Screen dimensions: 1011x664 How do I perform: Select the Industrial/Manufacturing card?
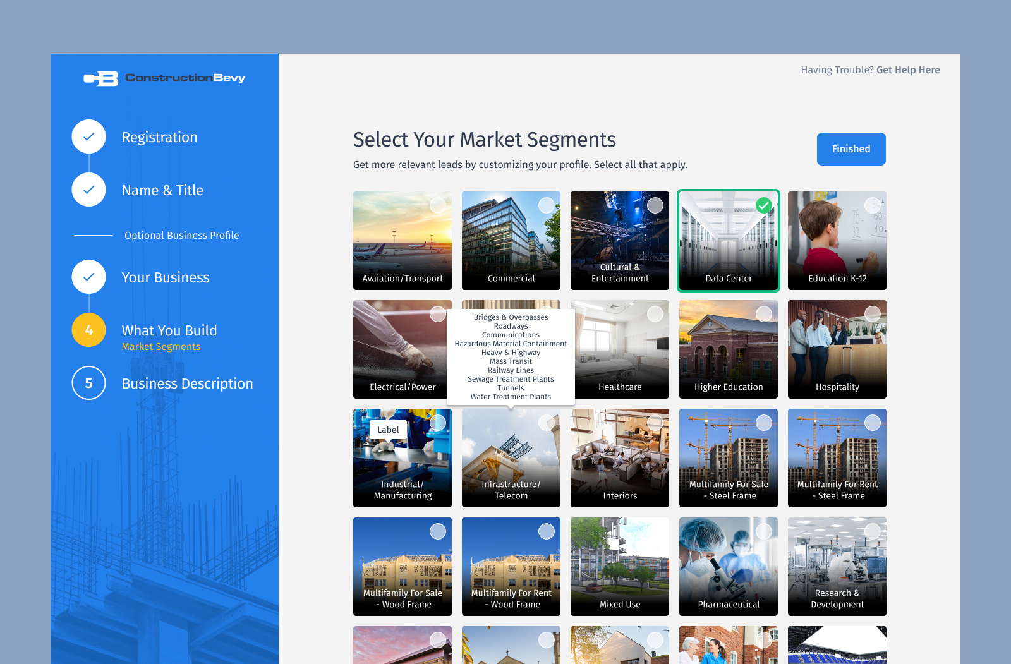tap(403, 458)
